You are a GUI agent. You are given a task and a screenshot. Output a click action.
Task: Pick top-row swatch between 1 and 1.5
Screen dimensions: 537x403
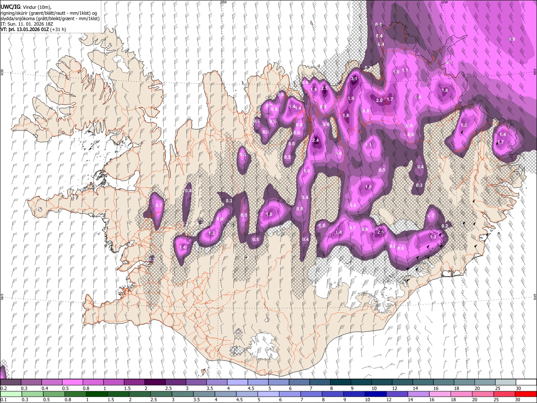pyautogui.click(x=113, y=382)
